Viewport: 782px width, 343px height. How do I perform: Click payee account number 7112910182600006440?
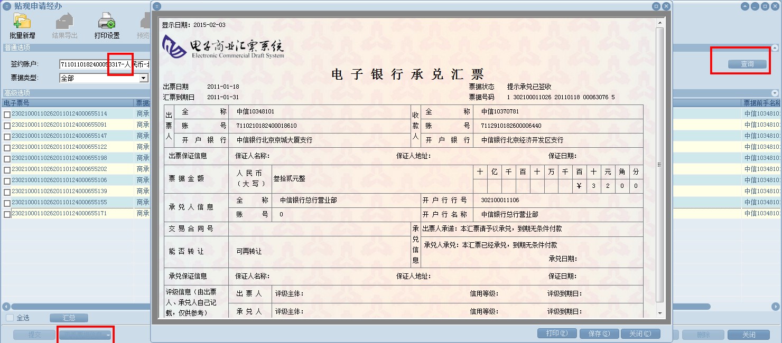[x=511, y=126]
